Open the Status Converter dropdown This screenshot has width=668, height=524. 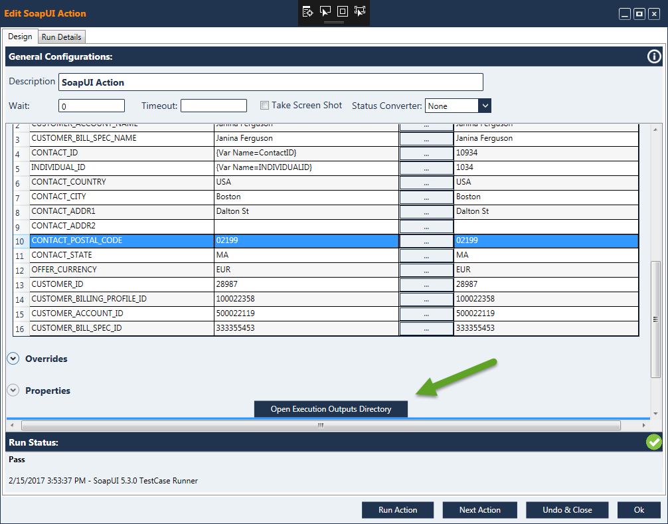pos(484,106)
